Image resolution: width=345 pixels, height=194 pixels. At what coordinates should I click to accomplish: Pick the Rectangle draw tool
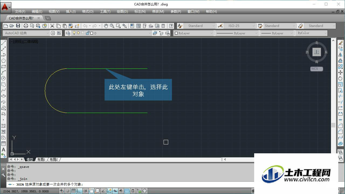pyautogui.click(x=4, y=67)
